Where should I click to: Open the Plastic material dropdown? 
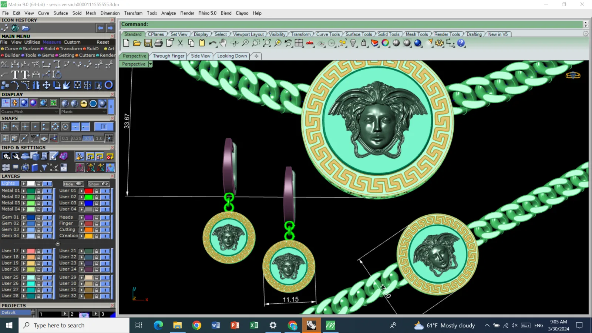[x=84, y=112]
